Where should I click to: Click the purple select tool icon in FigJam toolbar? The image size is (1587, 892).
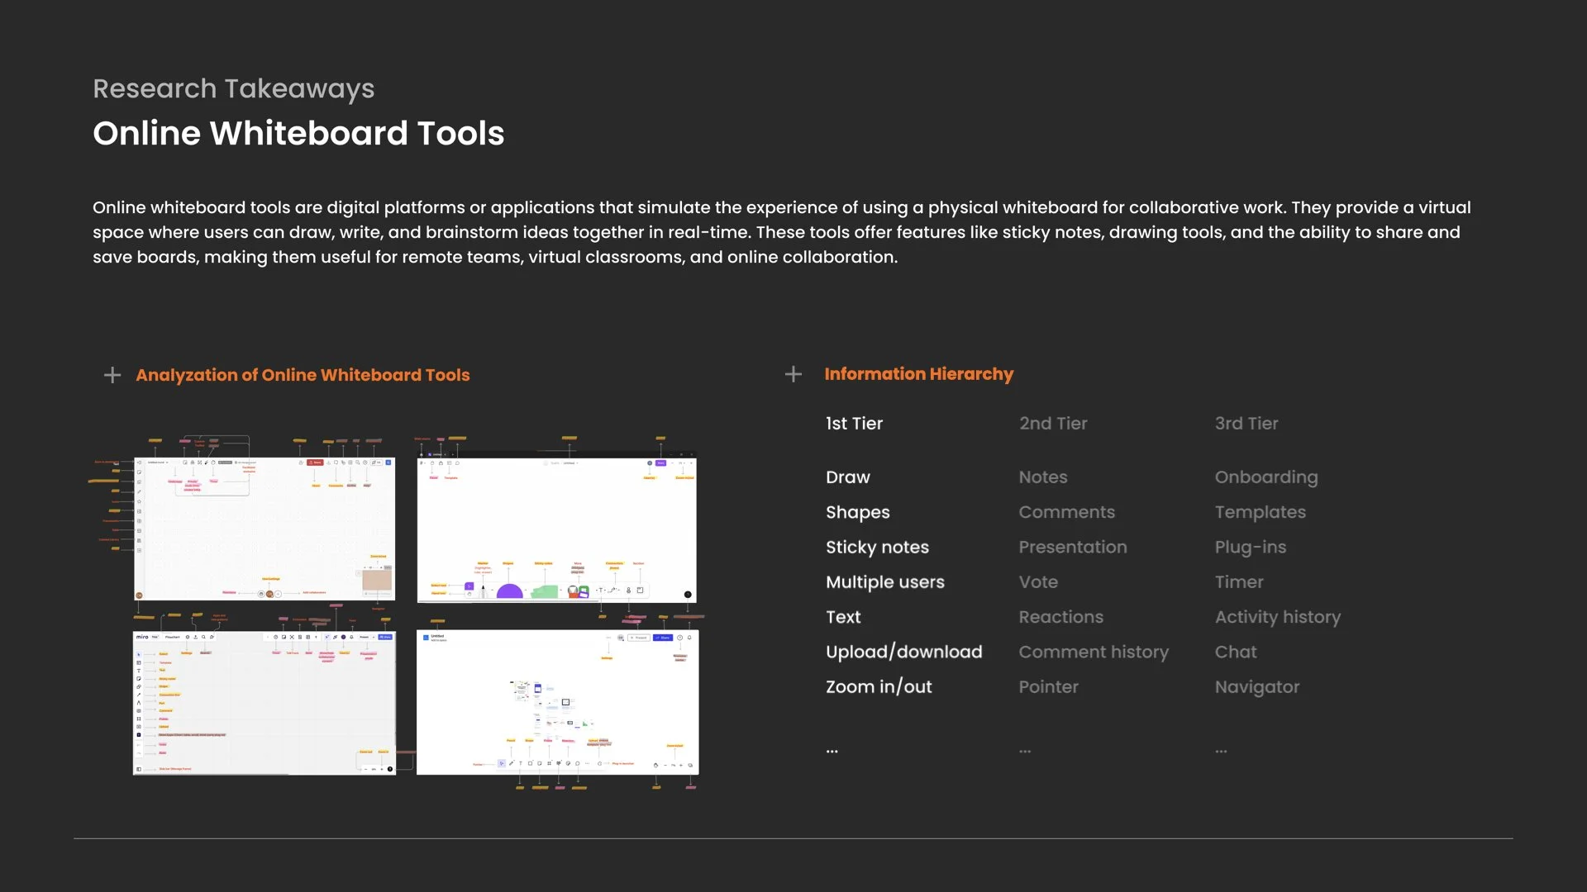(469, 586)
